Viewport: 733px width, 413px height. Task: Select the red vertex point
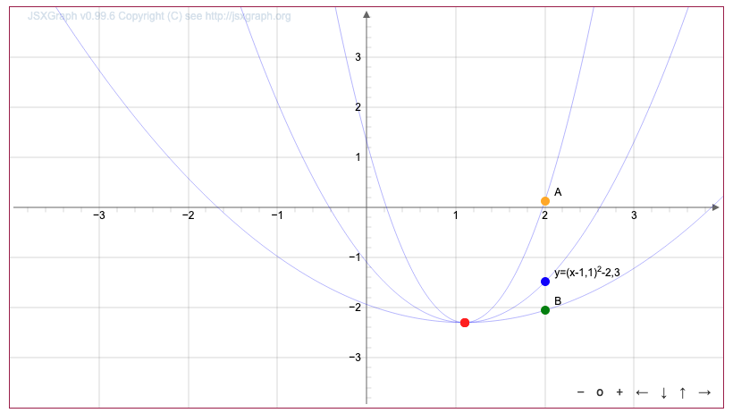pyautogui.click(x=465, y=323)
